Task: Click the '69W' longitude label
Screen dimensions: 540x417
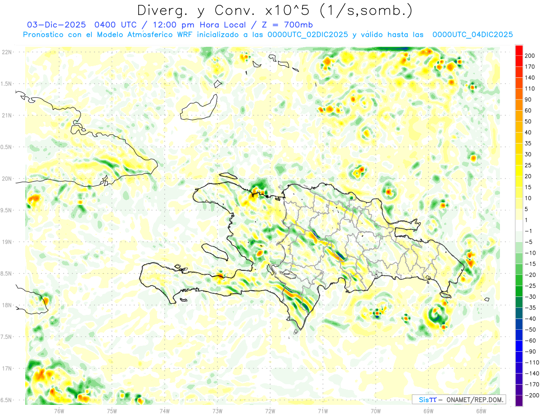Action: pyautogui.click(x=428, y=411)
